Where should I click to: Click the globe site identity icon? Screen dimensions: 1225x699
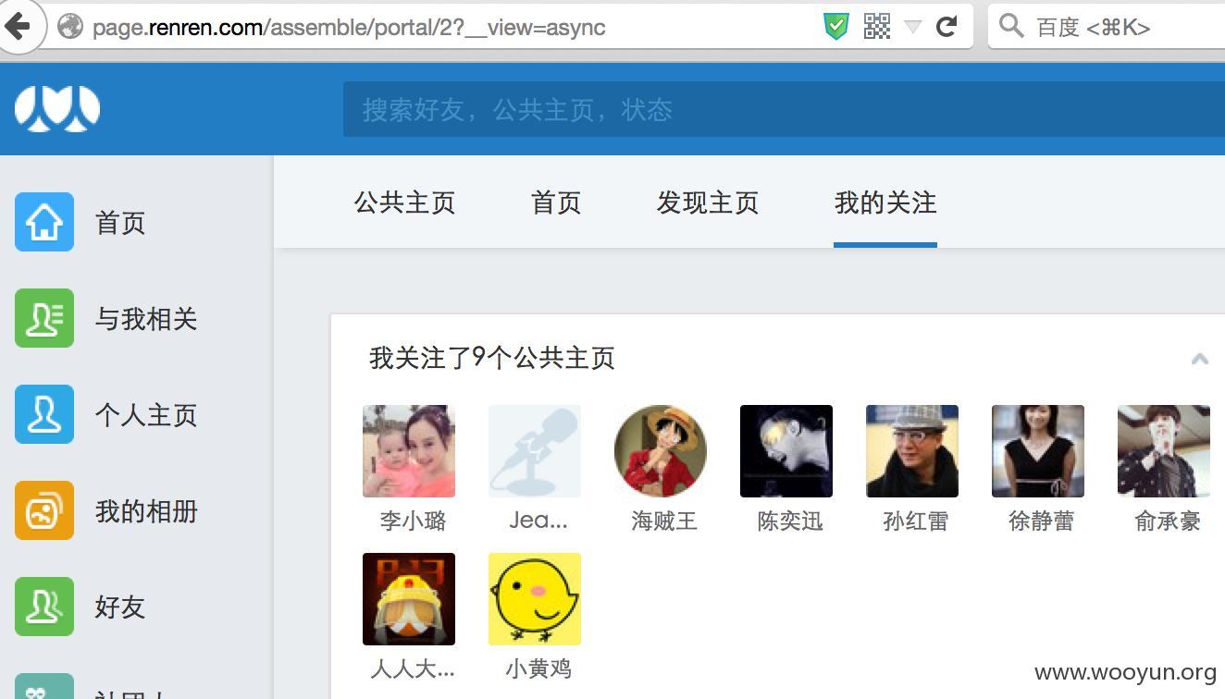coord(70,27)
